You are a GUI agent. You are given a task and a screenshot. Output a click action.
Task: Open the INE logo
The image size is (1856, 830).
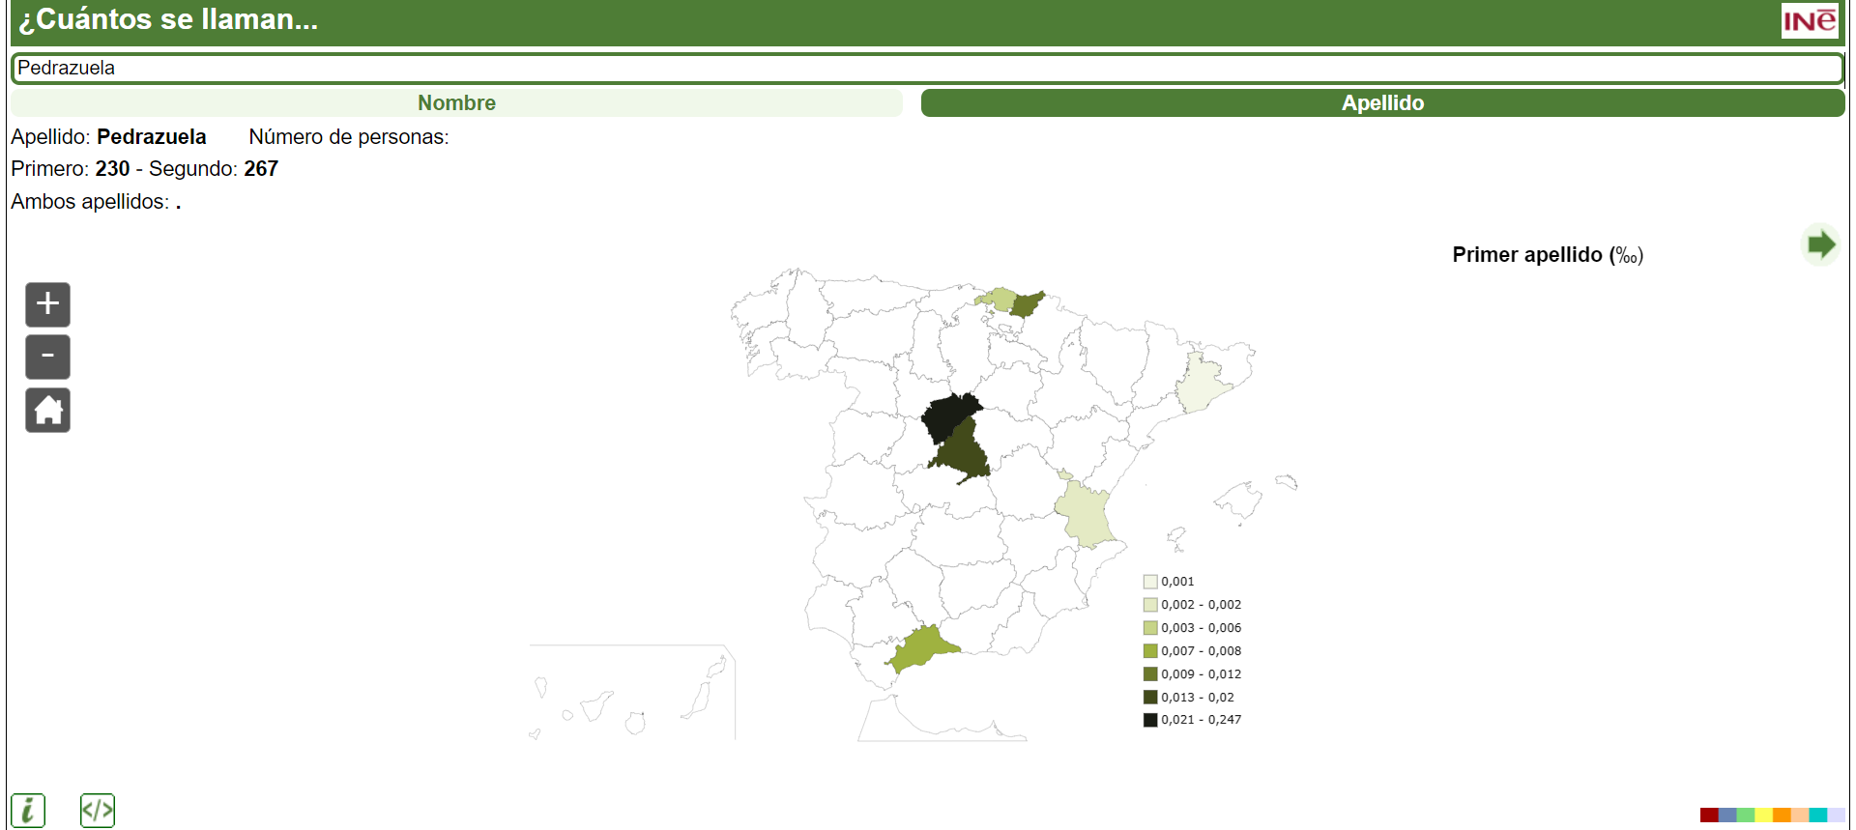pyautogui.click(x=1809, y=20)
